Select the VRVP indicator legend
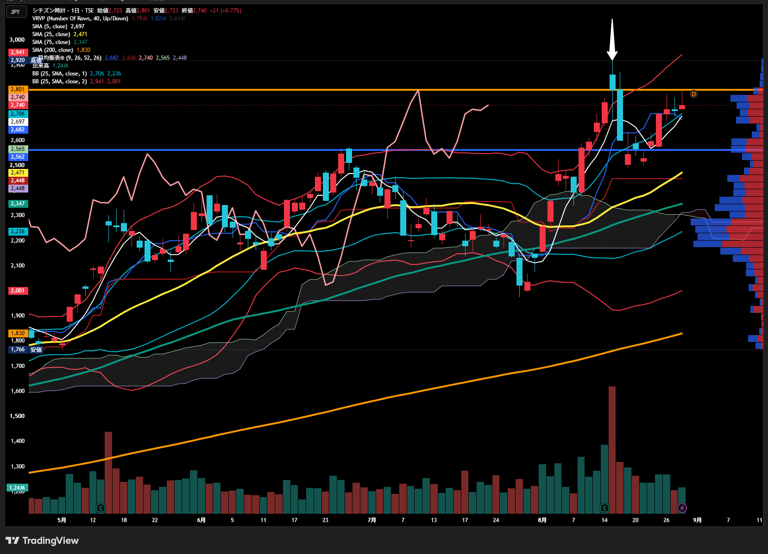The height and width of the screenshot is (554, 768). click(x=80, y=19)
